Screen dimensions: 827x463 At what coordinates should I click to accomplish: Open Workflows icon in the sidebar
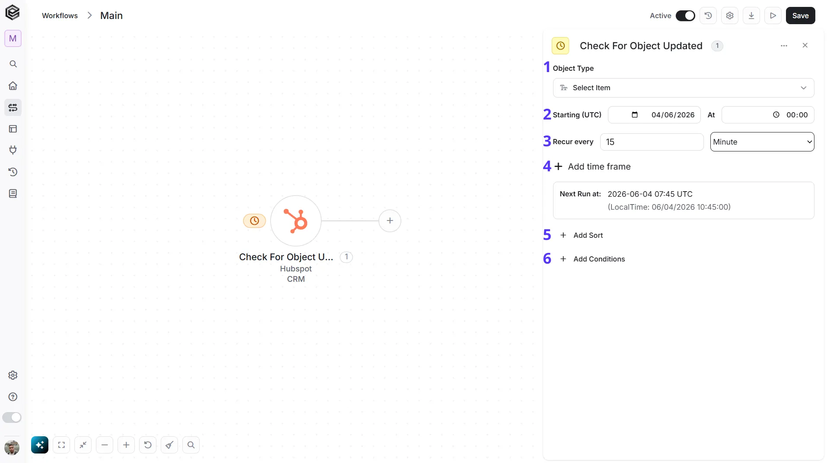coord(13,107)
